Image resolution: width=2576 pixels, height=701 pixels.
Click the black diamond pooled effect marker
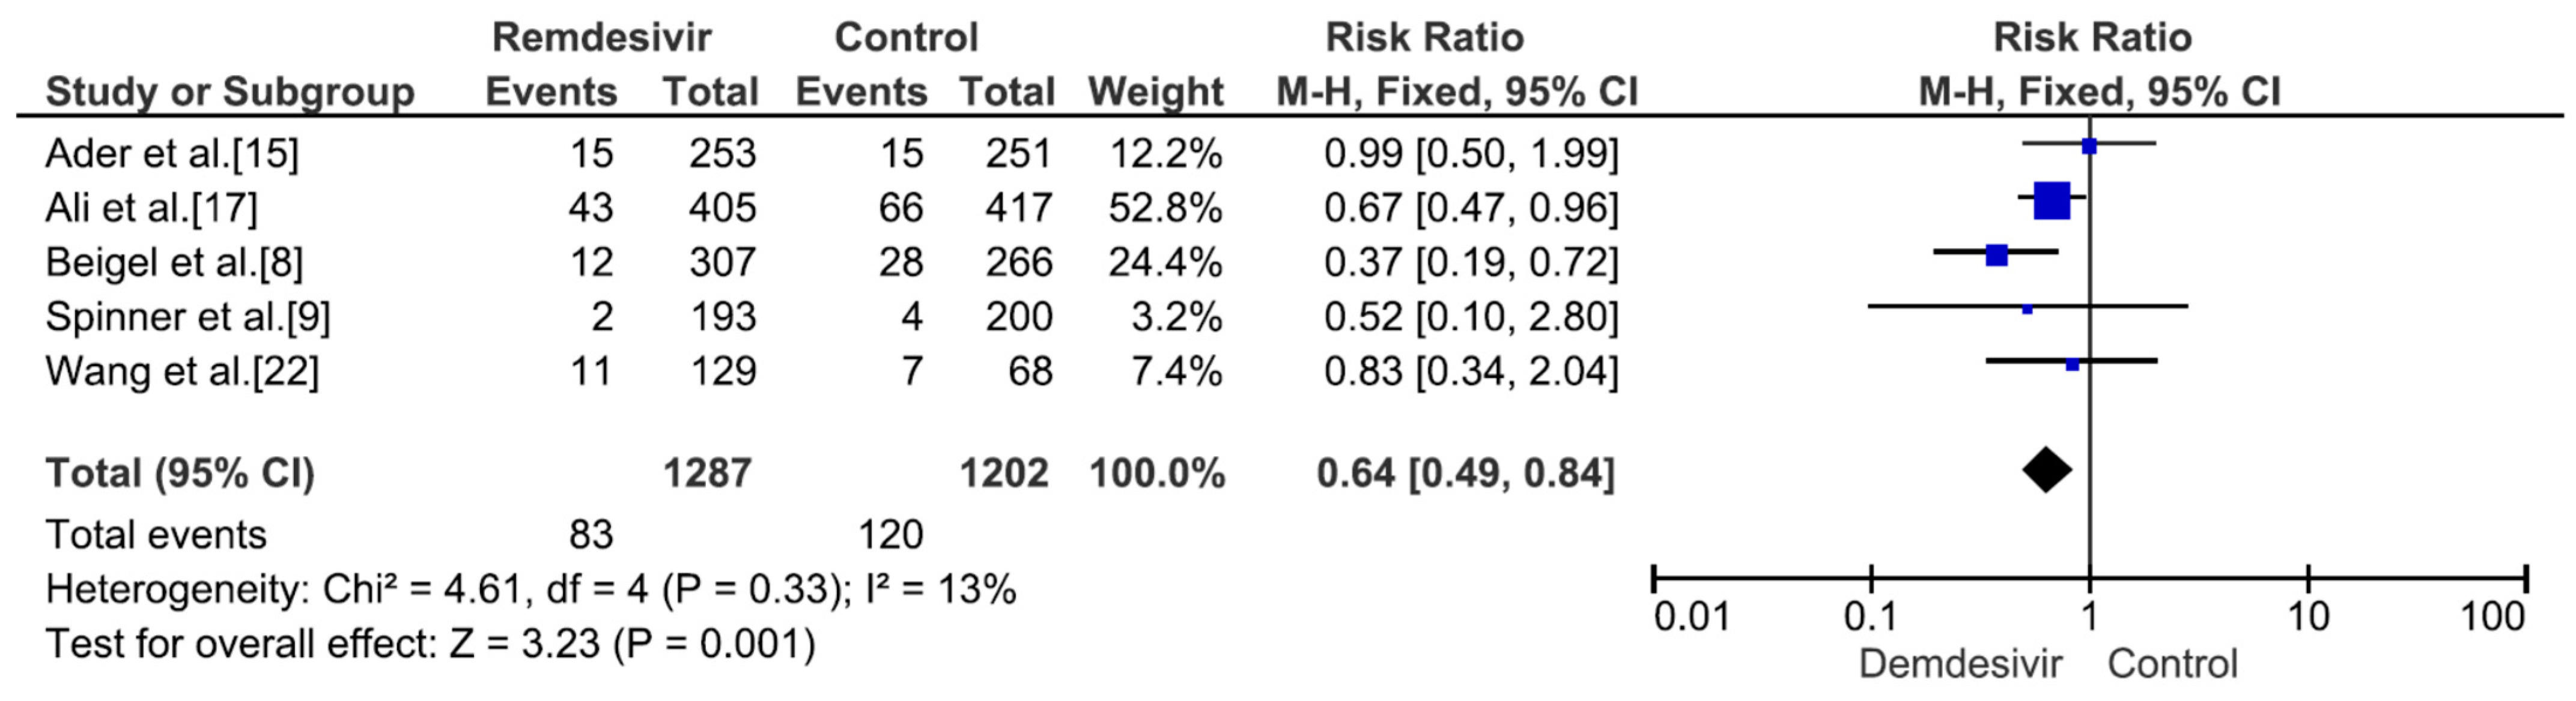(x=2046, y=469)
